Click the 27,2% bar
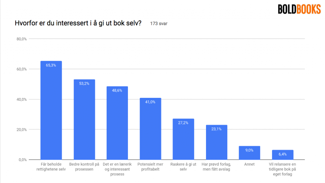The height and width of the screenshot is (183, 325). tap(183, 139)
